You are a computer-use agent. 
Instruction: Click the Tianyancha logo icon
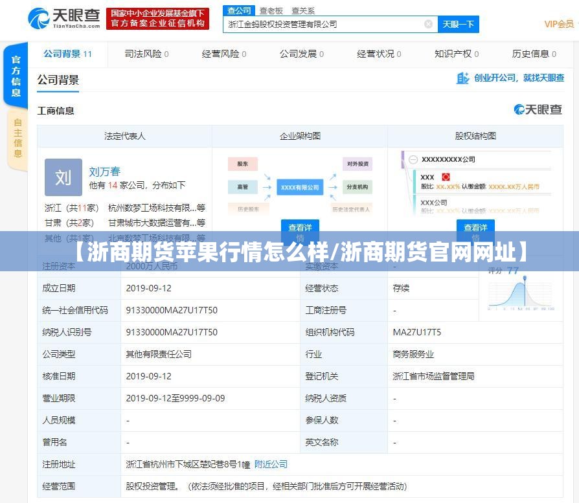pyautogui.click(x=38, y=18)
